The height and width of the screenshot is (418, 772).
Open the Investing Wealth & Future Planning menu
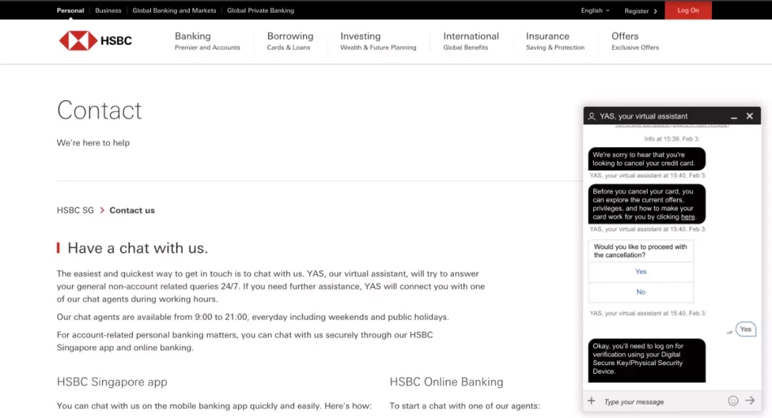click(x=378, y=41)
